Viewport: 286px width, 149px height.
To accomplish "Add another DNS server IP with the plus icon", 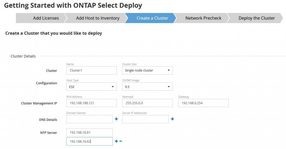I will (172, 119).
